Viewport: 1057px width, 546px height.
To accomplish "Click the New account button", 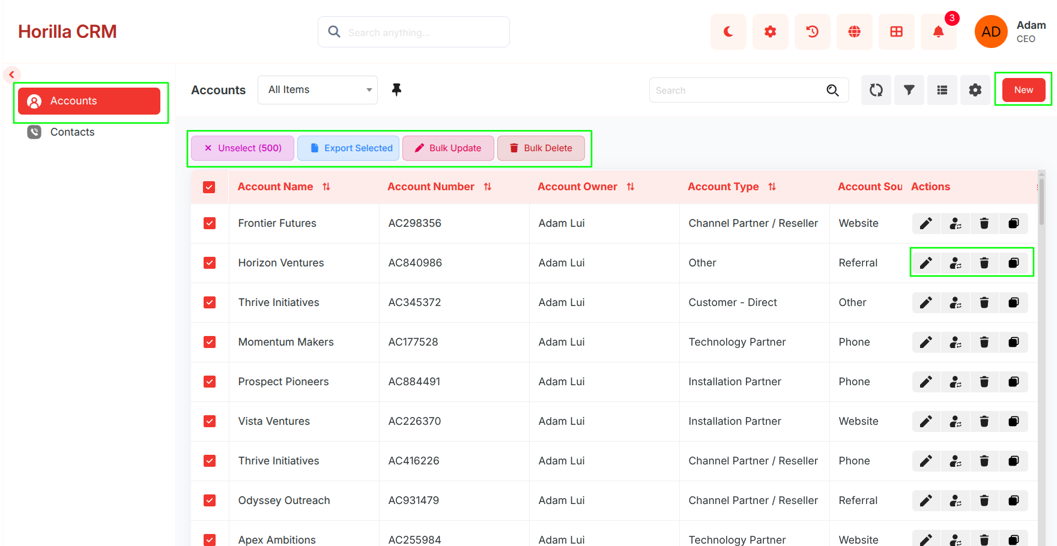I will [x=1023, y=90].
